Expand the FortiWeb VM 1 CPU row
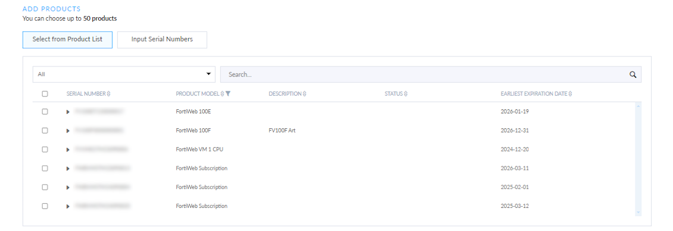Viewport: 673px width, 231px height. pos(68,150)
